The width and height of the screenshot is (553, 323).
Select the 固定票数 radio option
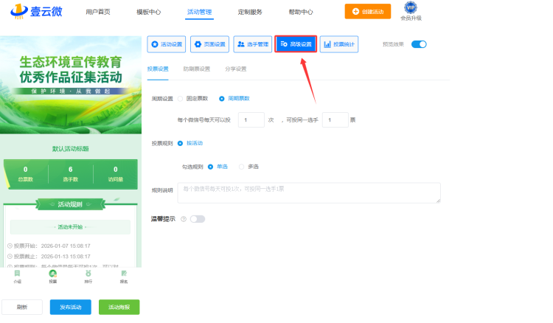[x=181, y=98]
